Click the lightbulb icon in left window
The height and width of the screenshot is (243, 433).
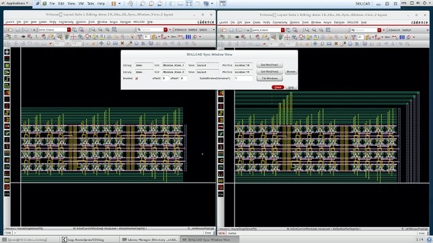132,36
